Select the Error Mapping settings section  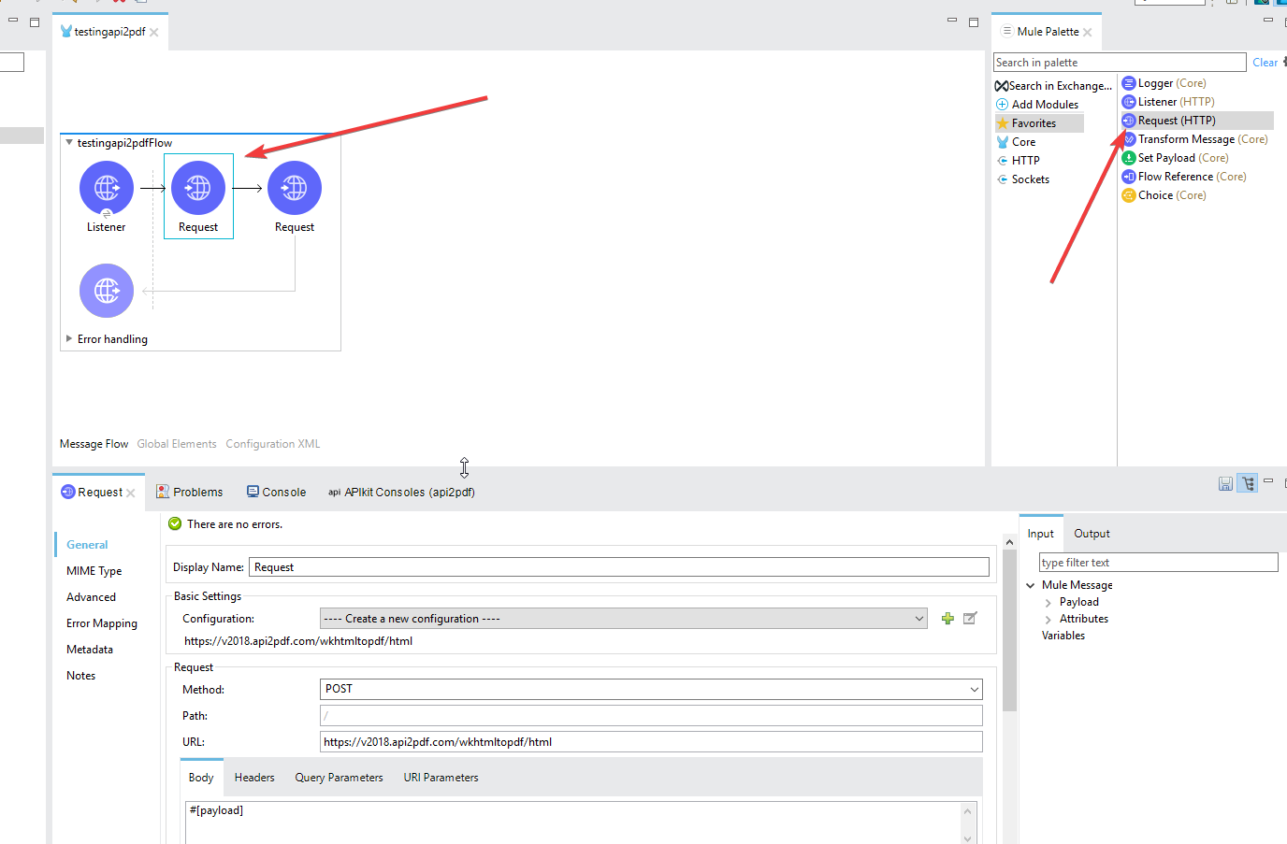[x=102, y=623]
